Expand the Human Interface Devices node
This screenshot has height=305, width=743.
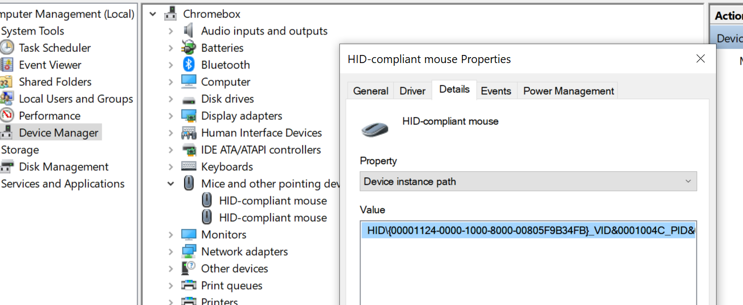pyautogui.click(x=171, y=133)
